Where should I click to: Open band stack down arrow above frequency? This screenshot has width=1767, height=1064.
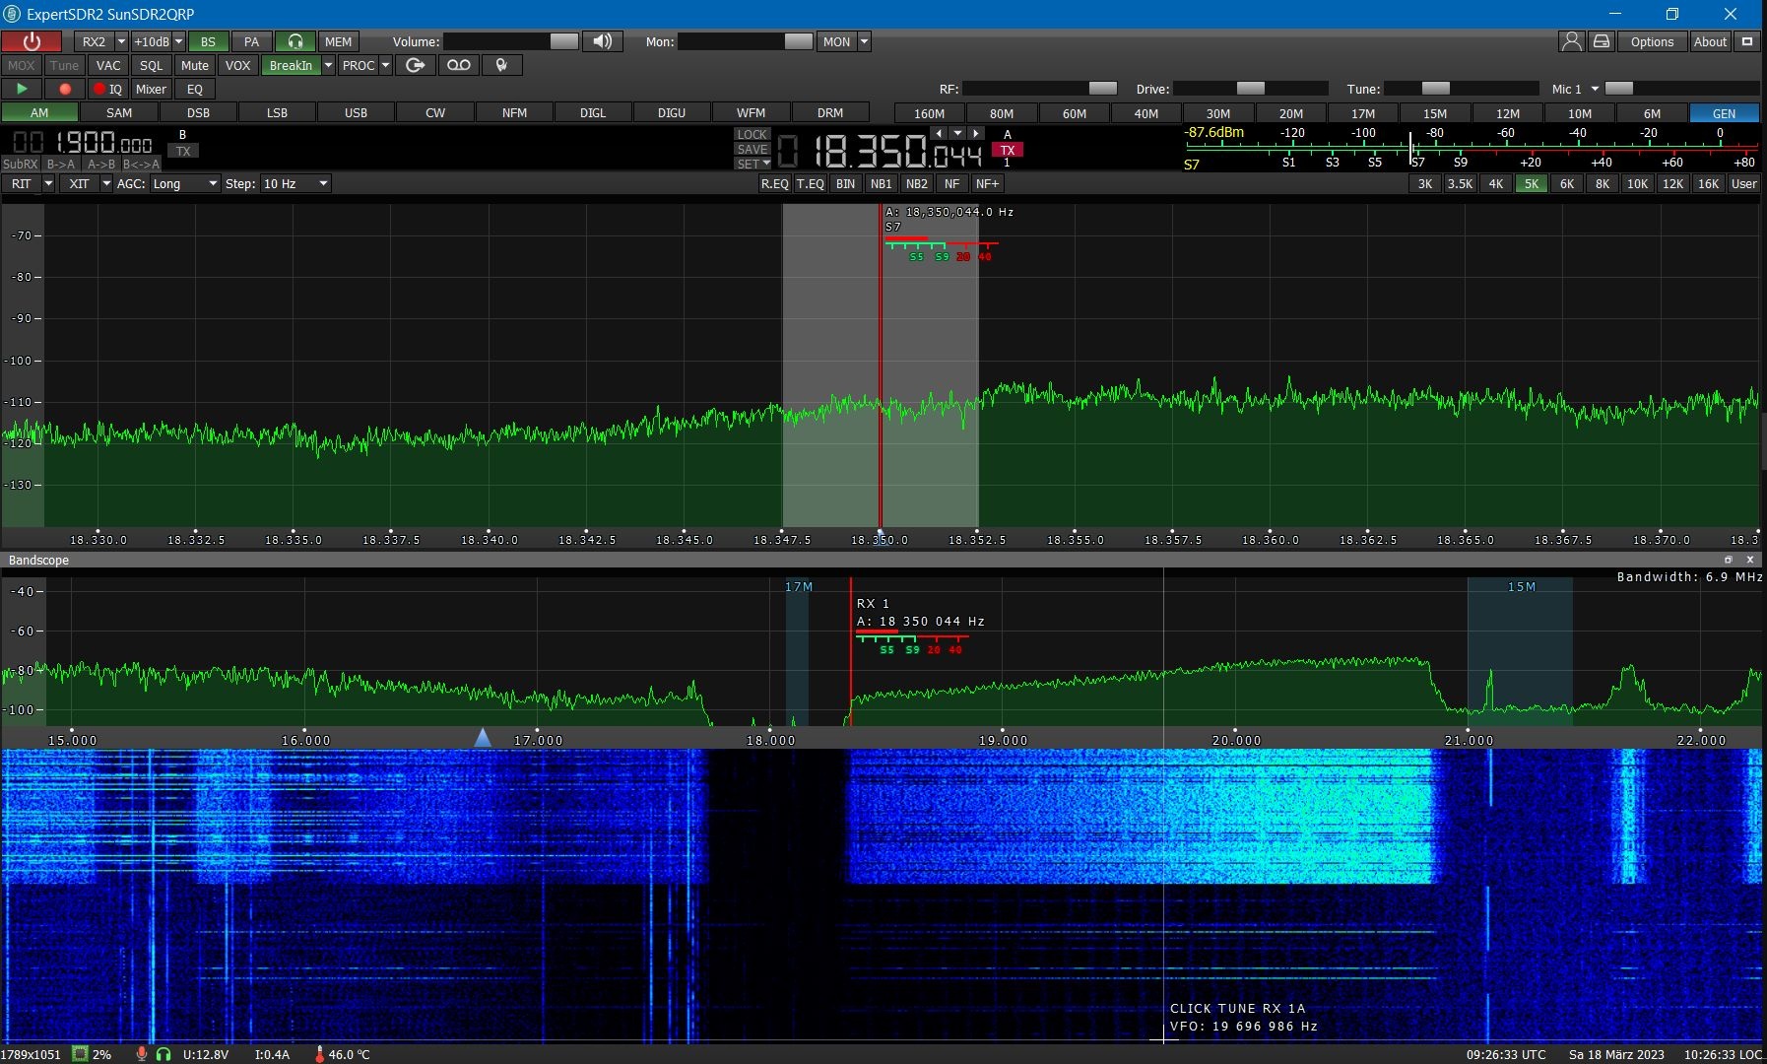click(x=957, y=133)
